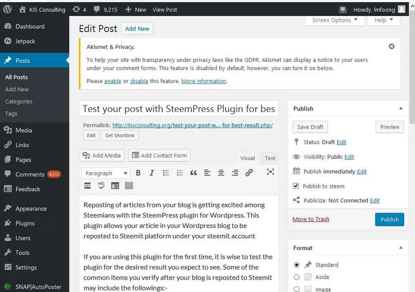Open the Paragraph format dropdown
The height and width of the screenshot is (292, 415).
[x=106, y=173]
